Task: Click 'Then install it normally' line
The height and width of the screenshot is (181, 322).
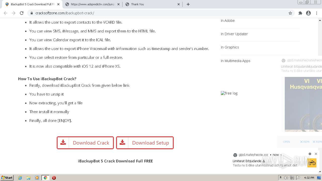Action: click(x=49, y=112)
